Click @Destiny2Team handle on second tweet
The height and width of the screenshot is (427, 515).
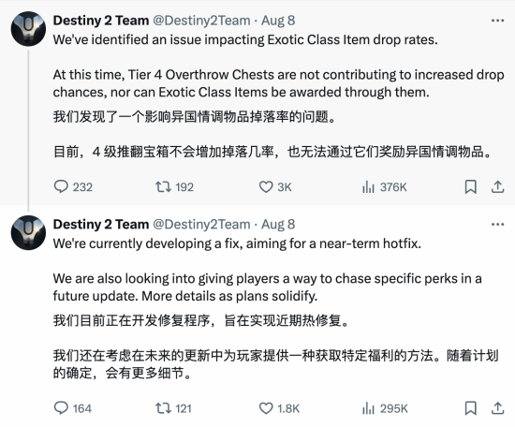[201, 225]
